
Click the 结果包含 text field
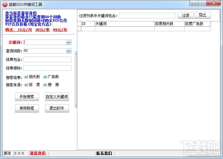pyautogui.click(x=47, y=59)
